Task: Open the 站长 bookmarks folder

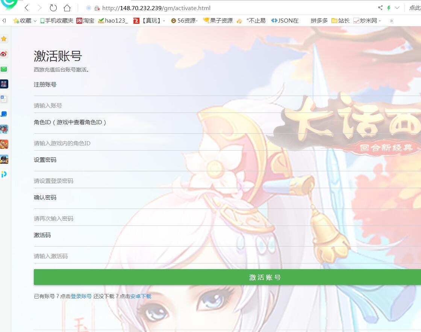Action: pos(341,21)
